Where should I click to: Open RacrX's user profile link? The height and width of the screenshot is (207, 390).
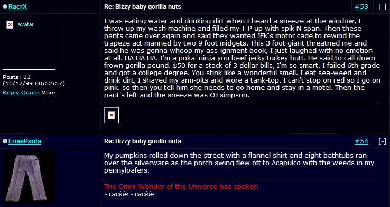pyautogui.click(x=17, y=7)
